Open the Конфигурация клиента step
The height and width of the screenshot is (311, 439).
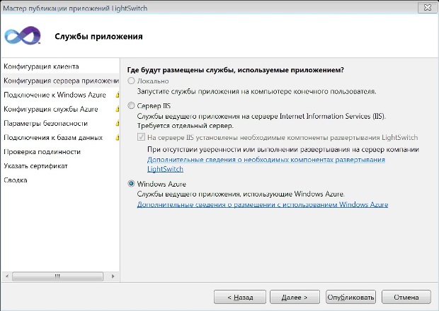click(x=41, y=66)
